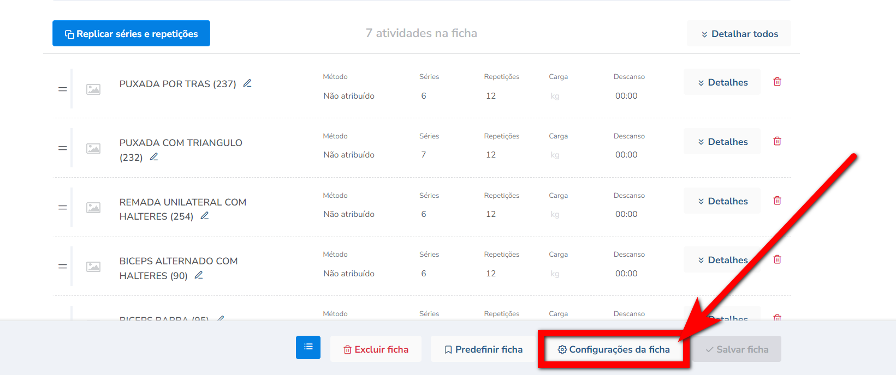Viewport: 896px width, 375px height.
Task: Remove REMADA UNILATERAL COM HALTERES via trash icon
Action: click(777, 201)
